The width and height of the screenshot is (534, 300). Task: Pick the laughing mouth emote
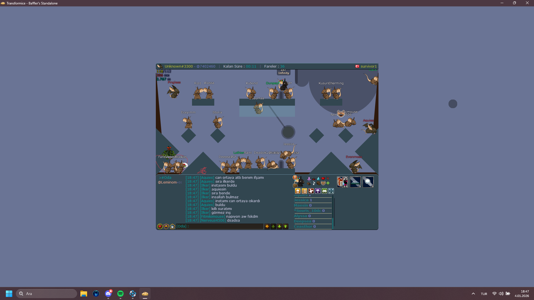point(314,178)
